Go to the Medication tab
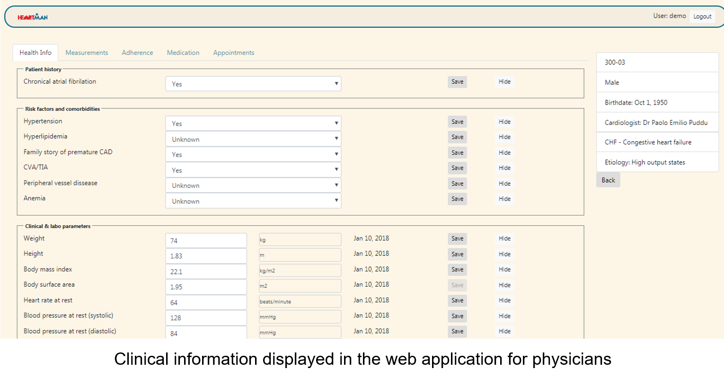Screen dimensions: 724x378 [183, 53]
